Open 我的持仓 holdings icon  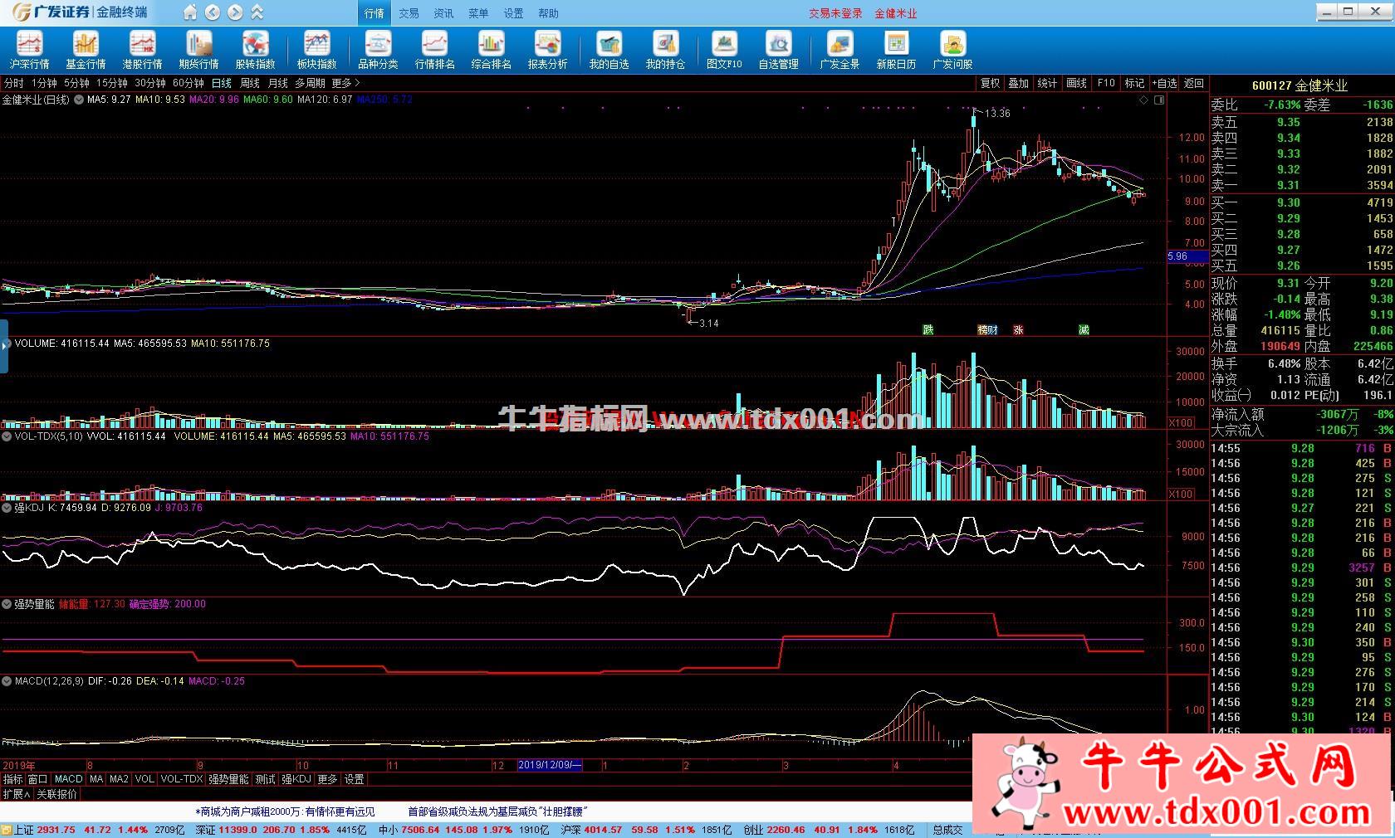(x=665, y=50)
